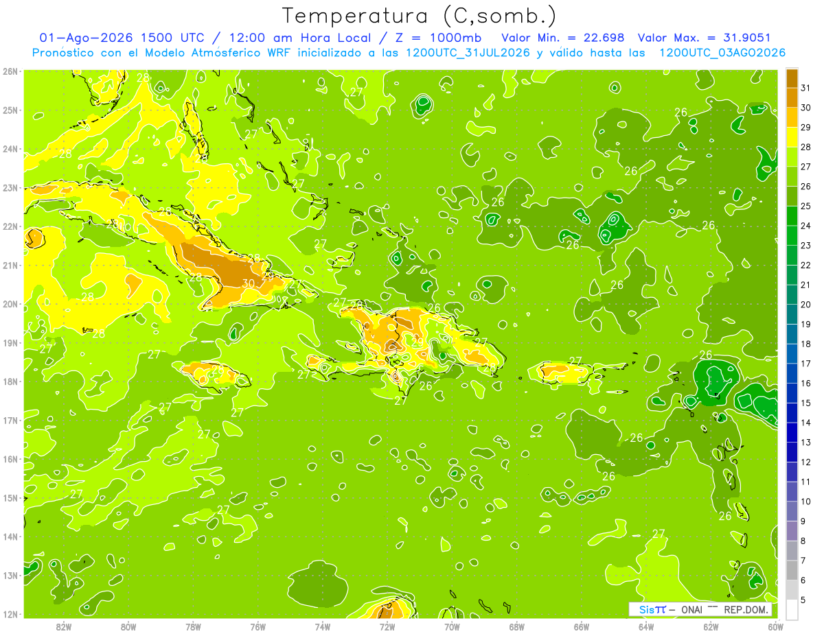Click the "Valor Min. = 22.698" value
The image size is (824, 636).
(564, 38)
